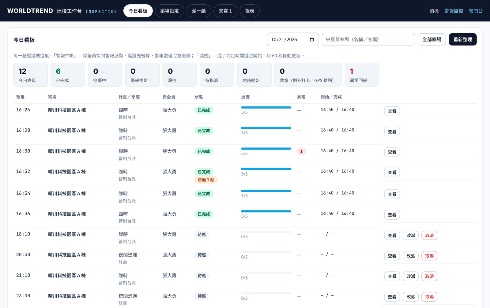
Task: View the 16:30 patrol row
Action: 392,152
